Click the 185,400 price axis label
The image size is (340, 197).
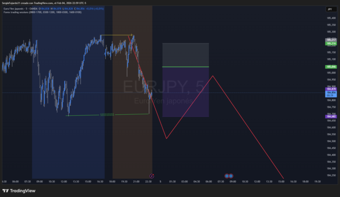[x=331, y=18]
